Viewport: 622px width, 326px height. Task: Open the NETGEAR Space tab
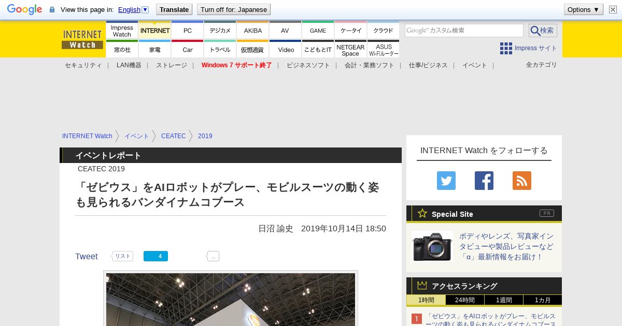(351, 49)
